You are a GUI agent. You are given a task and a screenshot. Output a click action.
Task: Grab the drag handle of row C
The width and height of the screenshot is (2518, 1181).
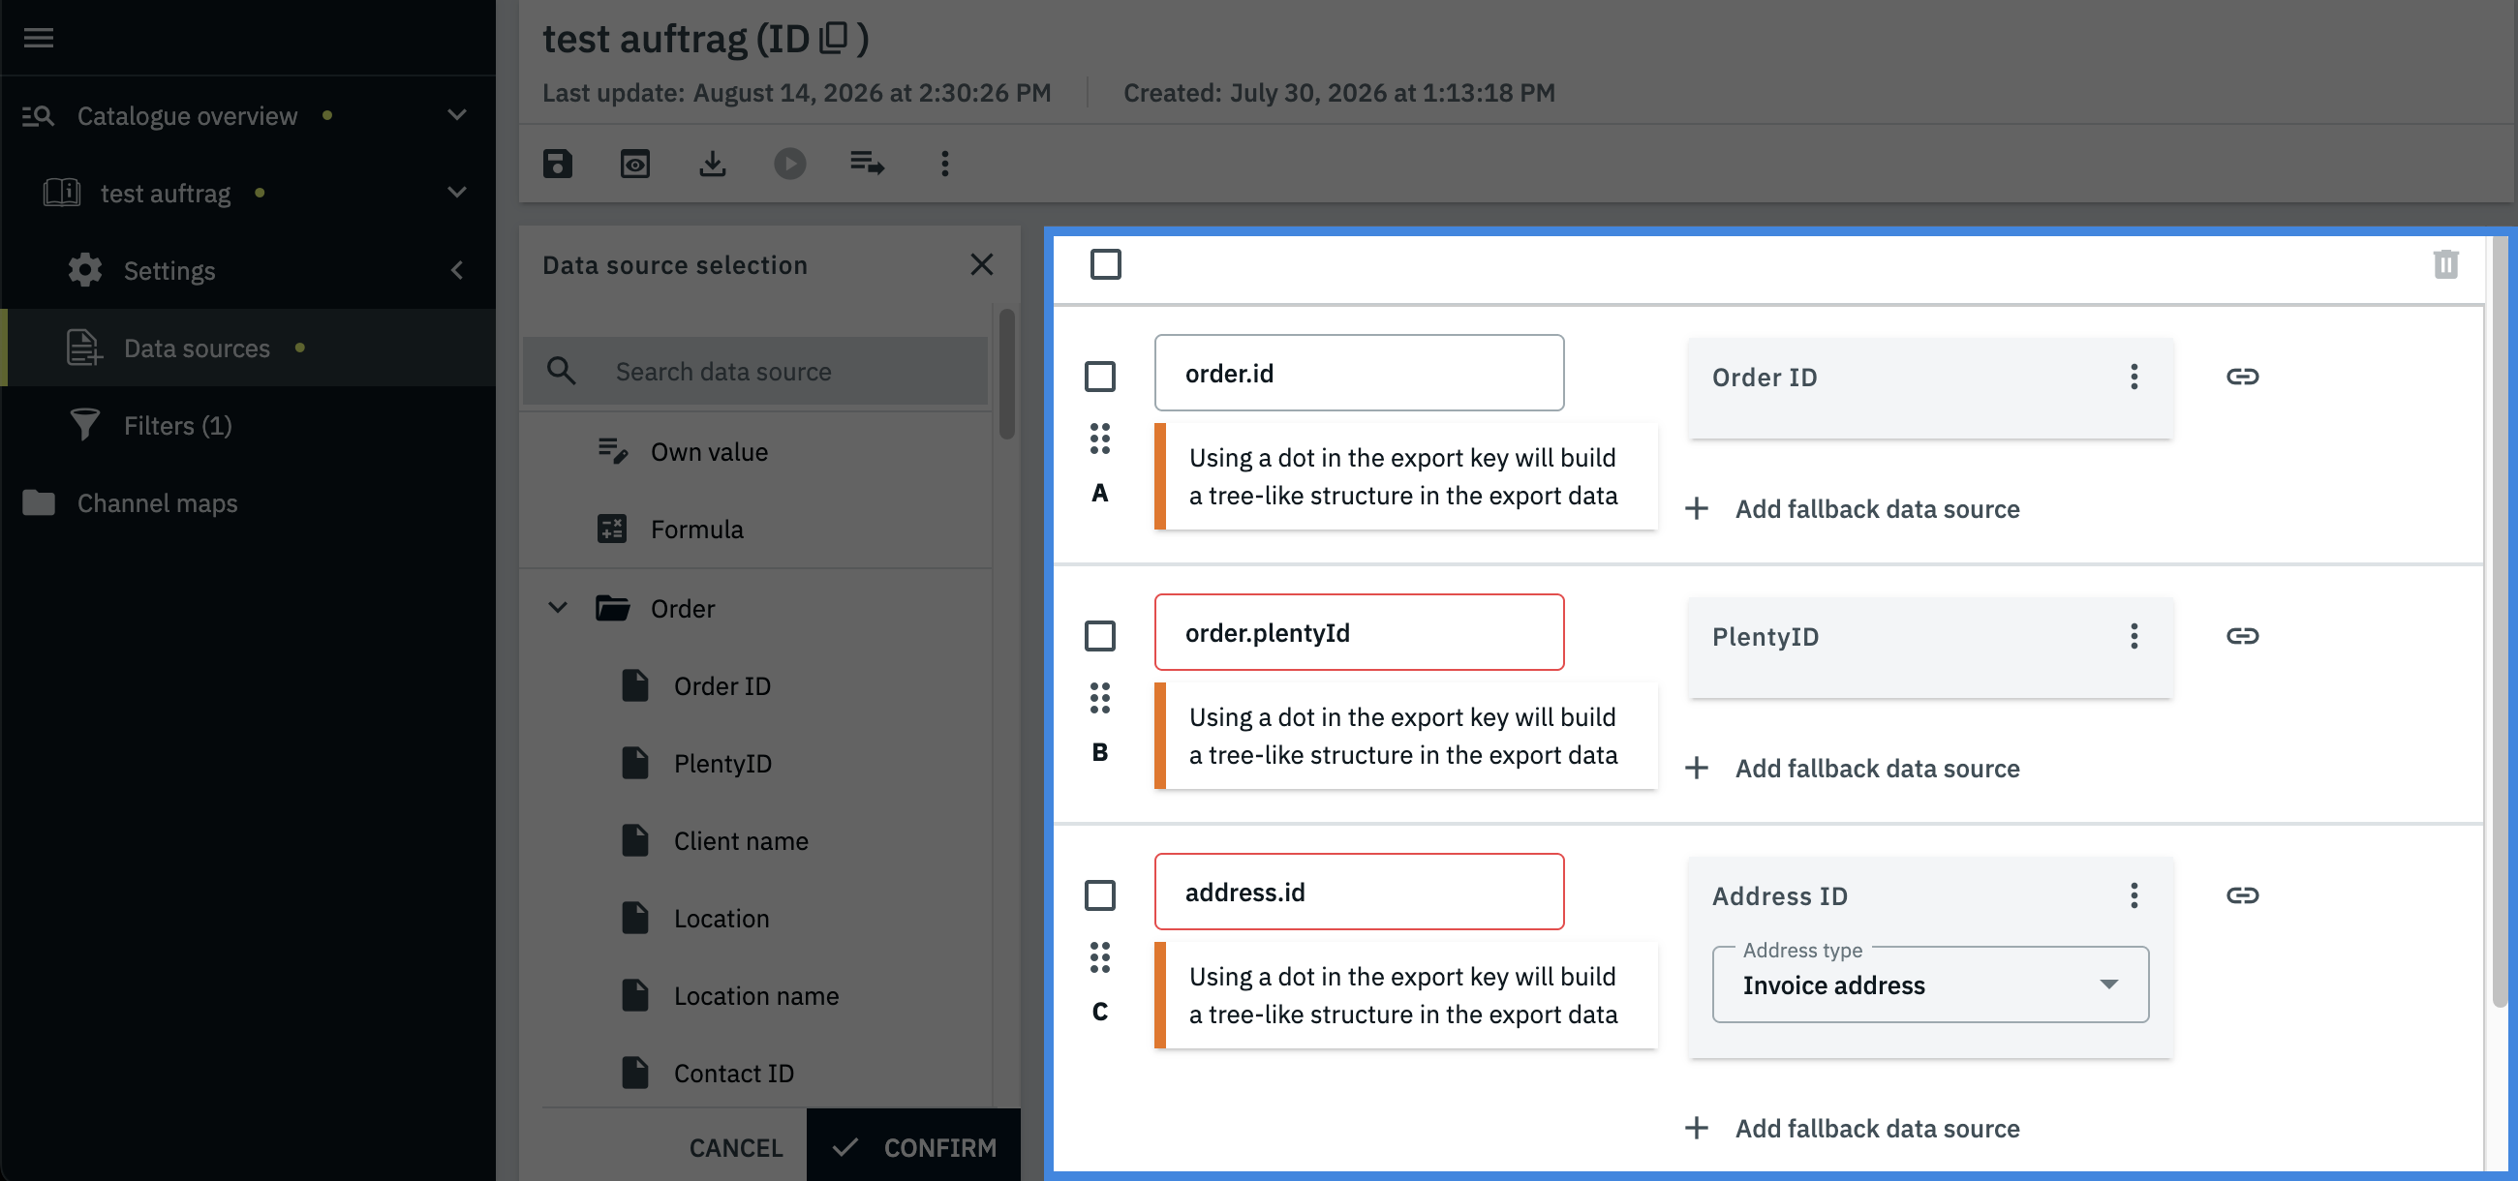(x=1099, y=957)
